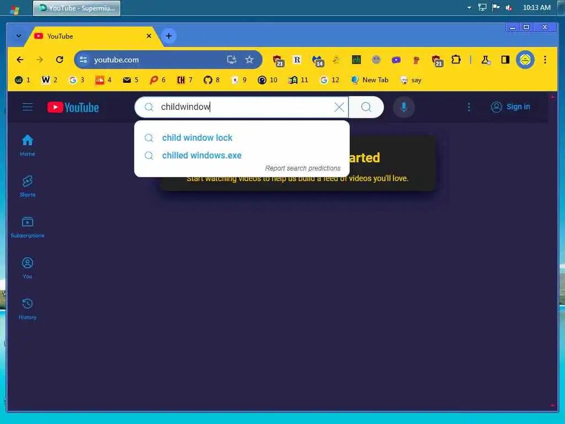
Task: Sign in to YouTube
Action: [510, 107]
